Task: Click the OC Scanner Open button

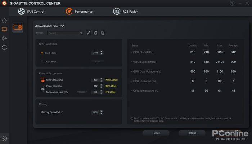Action: point(98,61)
